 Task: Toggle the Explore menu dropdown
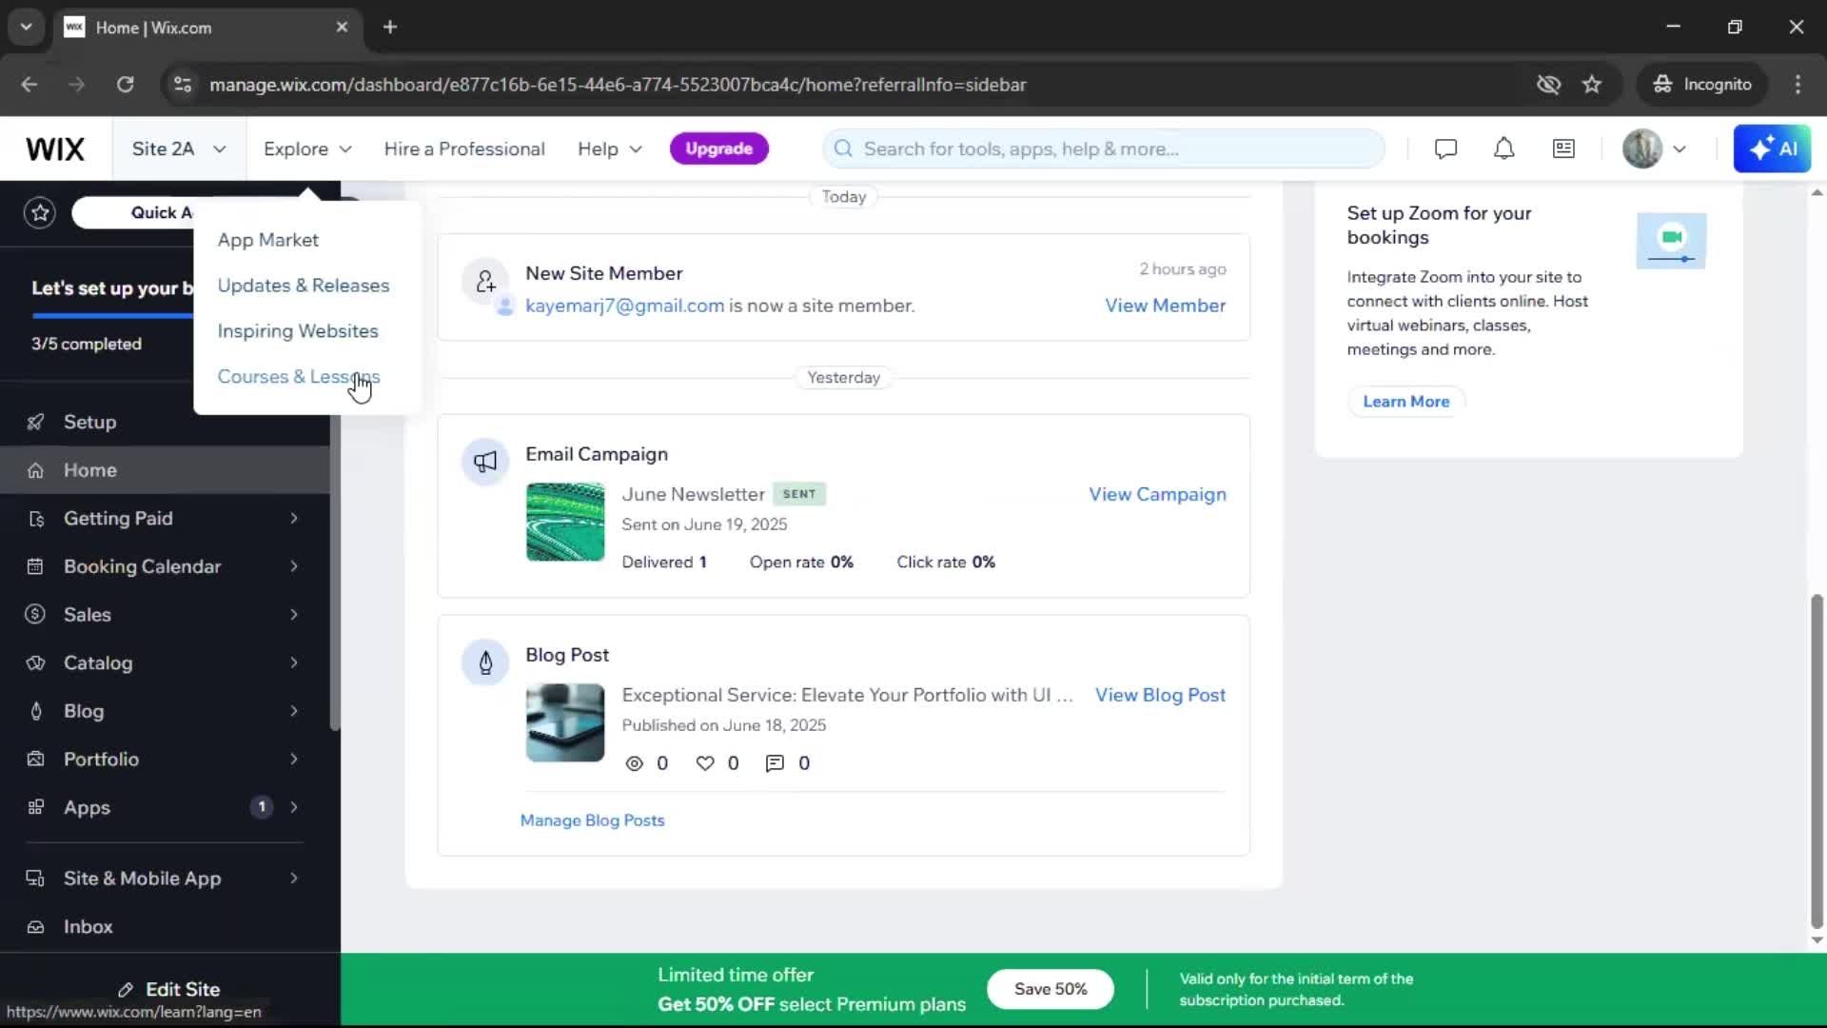tap(307, 149)
